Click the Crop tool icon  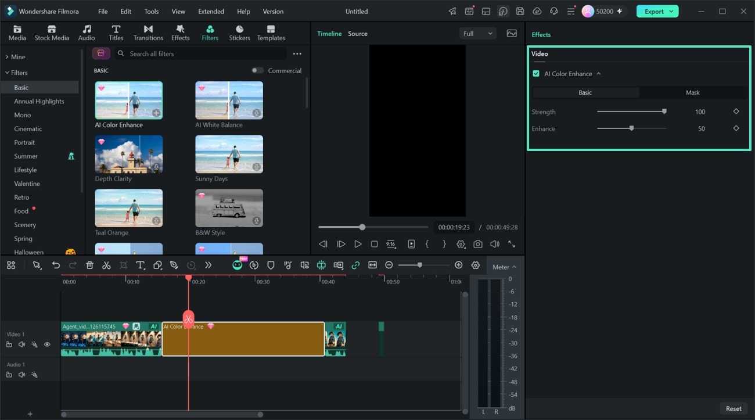[x=123, y=265]
